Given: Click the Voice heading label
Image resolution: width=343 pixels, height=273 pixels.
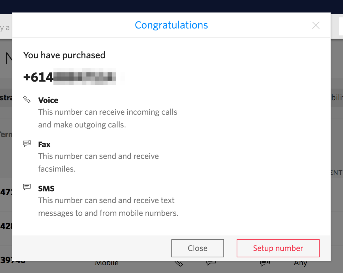Looking at the screenshot, I should click(48, 100).
